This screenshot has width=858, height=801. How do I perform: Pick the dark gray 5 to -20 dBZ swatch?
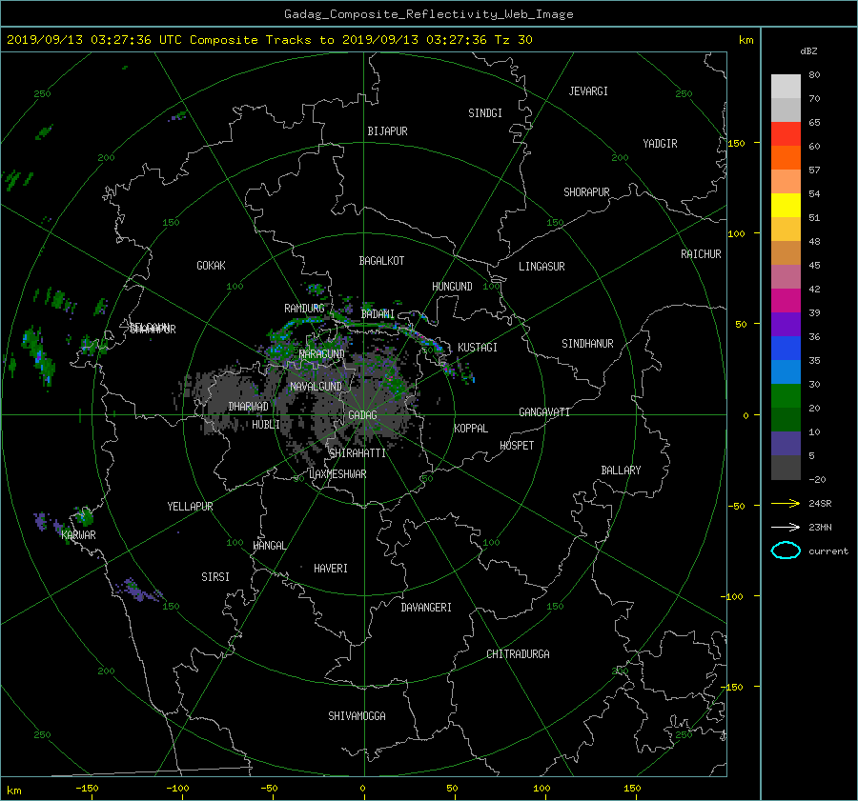(786, 468)
